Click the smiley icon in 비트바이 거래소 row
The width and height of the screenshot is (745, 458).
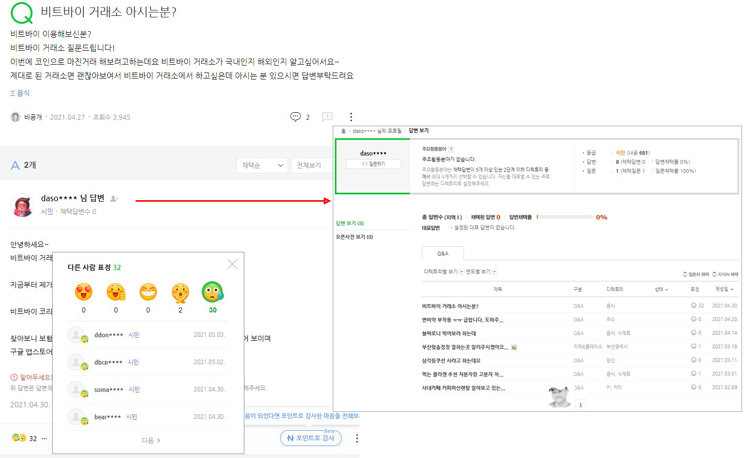point(693,305)
